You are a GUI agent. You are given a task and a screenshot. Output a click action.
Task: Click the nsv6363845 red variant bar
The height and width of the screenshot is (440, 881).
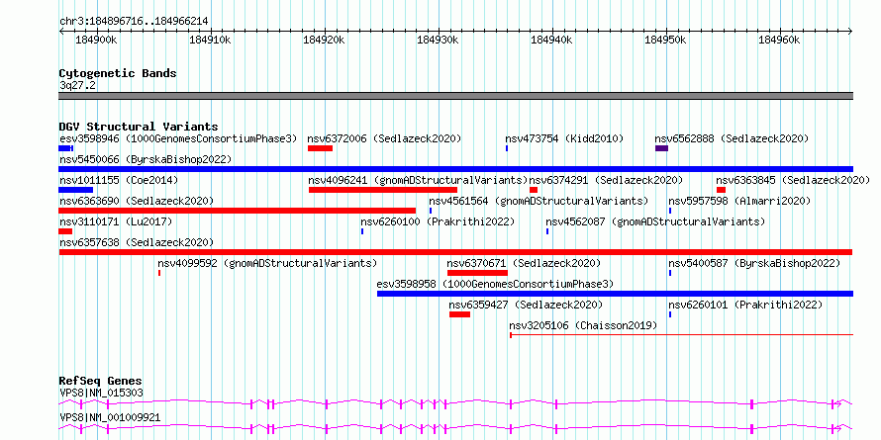(722, 190)
